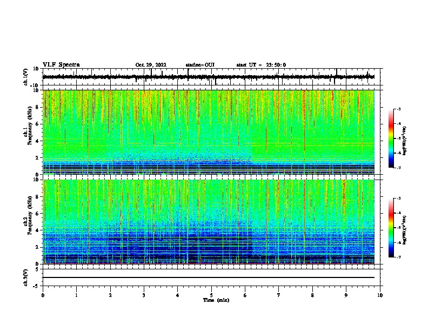Click tick label "1" on the time axis

point(76,295)
